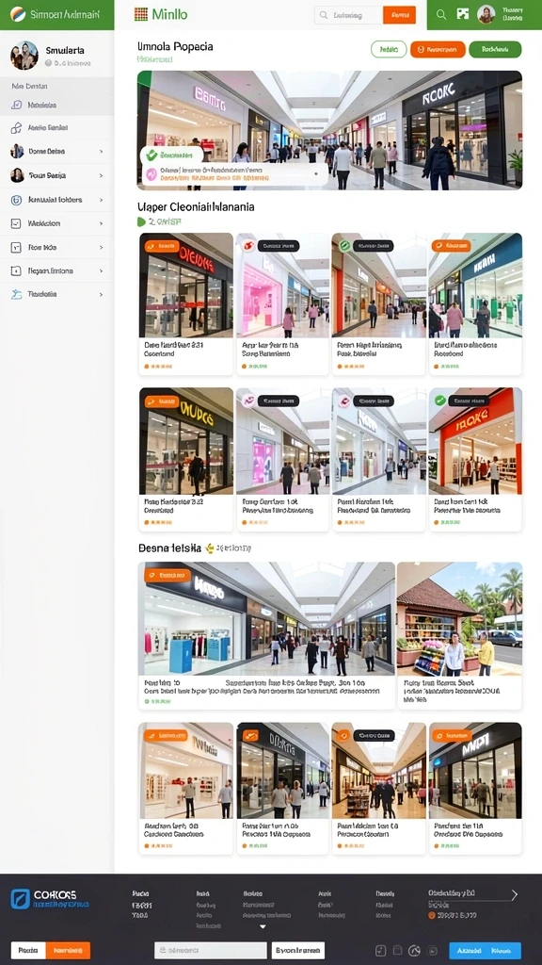The width and height of the screenshot is (542, 965).
Task: Click the pink circle icon on hero banner
Action: (x=151, y=173)
